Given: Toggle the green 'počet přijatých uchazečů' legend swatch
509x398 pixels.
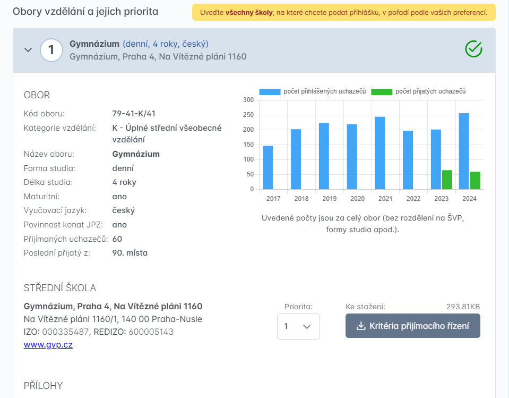Looking at the screenshot, I should (x=382, y=92).
